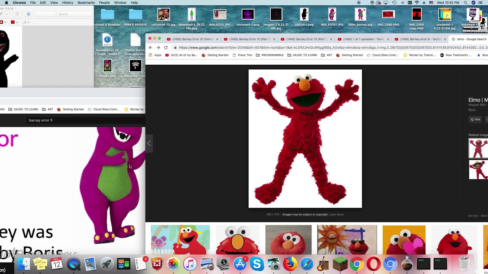Click Preview red border color swatch
The width and height of the screenshot is (488, 274).
(2, 22)
